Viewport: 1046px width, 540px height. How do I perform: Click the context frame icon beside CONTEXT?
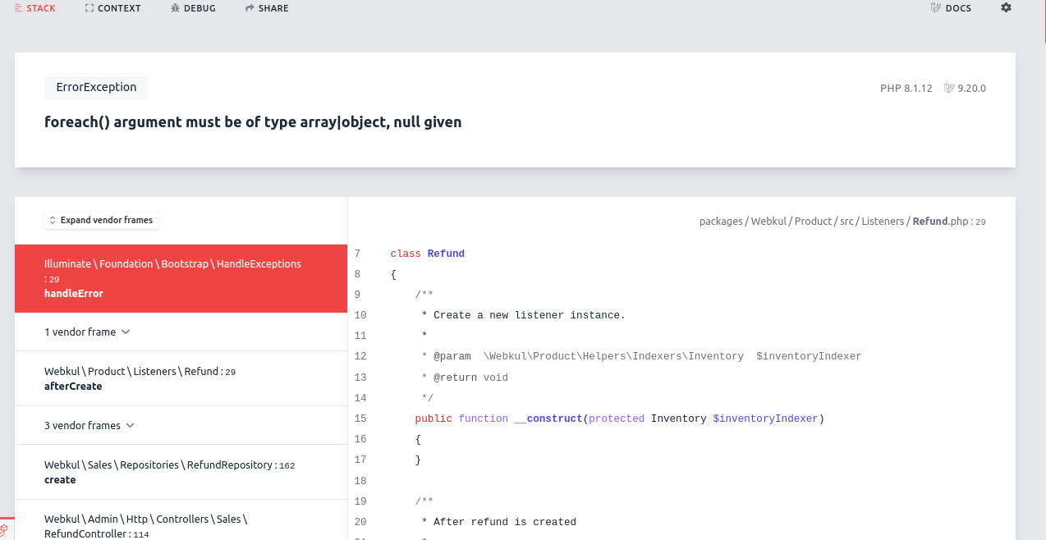point(89,8)
